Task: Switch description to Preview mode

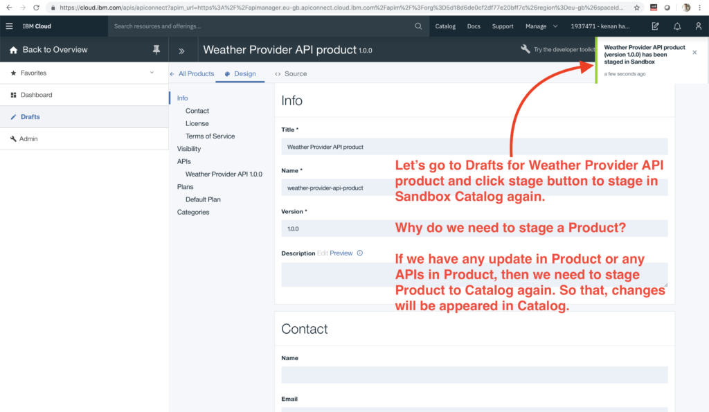Action: [341, 253]
